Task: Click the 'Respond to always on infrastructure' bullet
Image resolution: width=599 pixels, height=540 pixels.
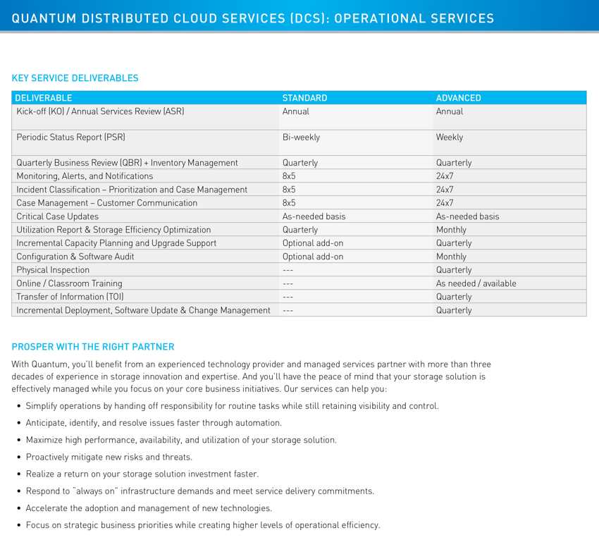Action: (x=200, y=491)
